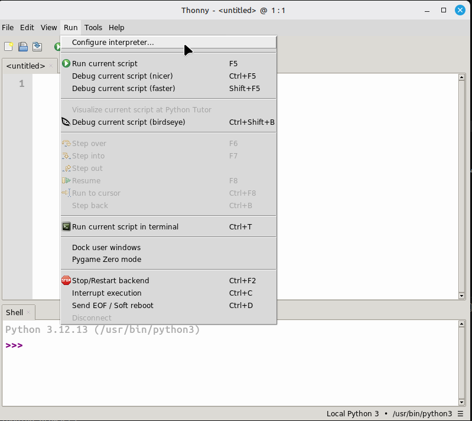Maximize the Thonny window

444,10
